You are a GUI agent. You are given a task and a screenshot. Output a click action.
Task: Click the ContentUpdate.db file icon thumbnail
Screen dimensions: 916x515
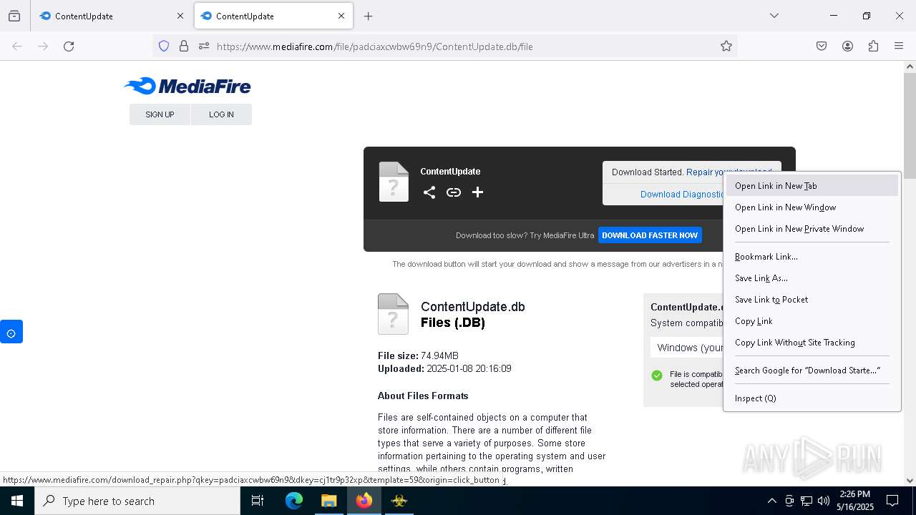pos(393,314)
